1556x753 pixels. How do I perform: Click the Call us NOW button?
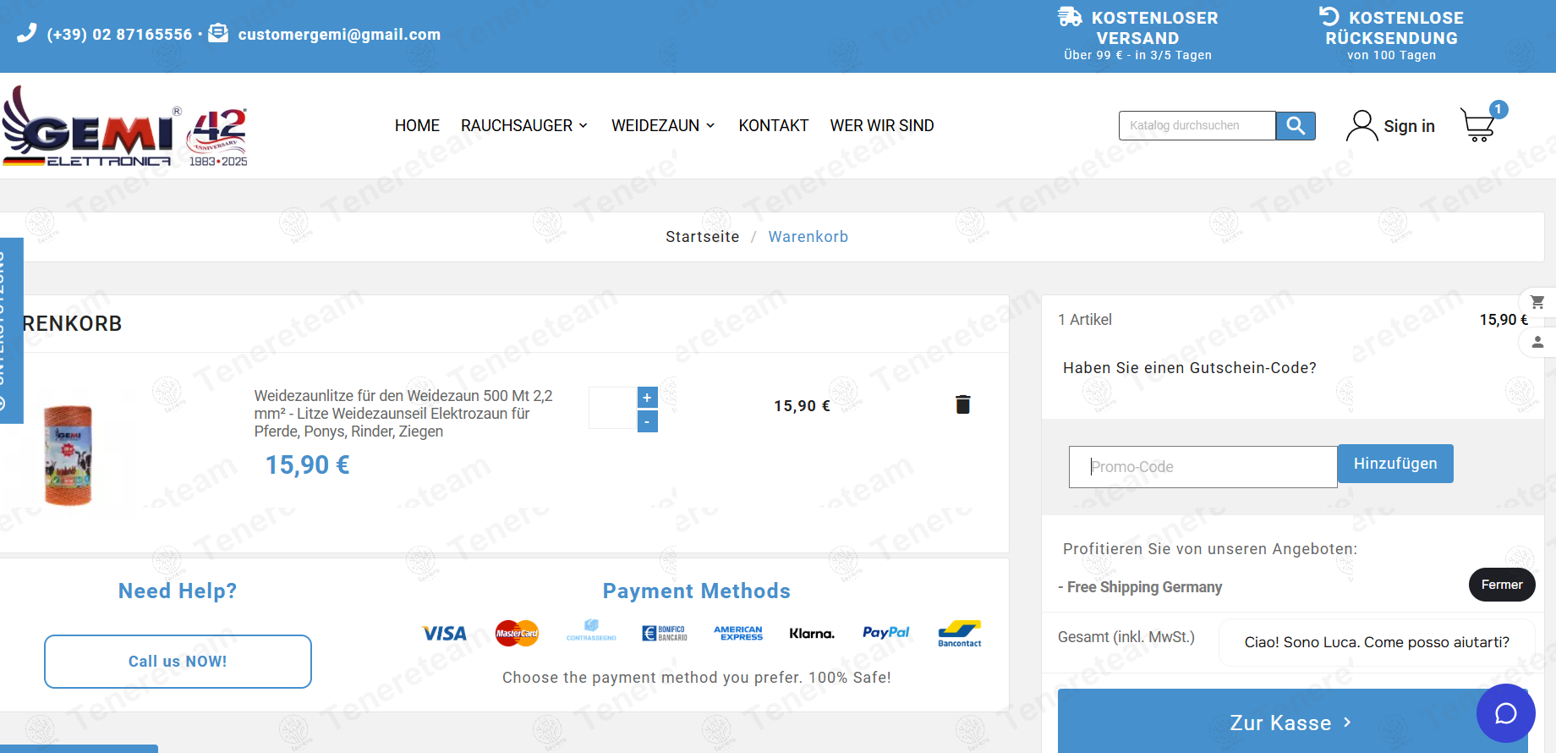pyautogui.click(x=178, y=662)
